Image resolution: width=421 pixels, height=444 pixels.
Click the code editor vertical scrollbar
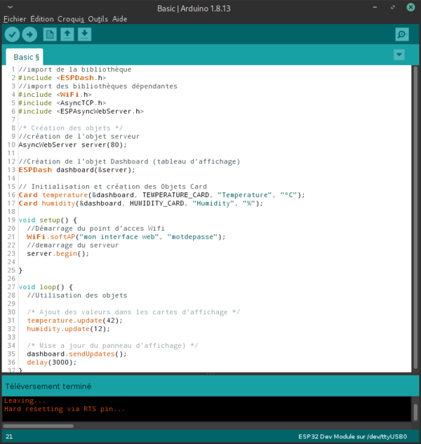point(415,217)
